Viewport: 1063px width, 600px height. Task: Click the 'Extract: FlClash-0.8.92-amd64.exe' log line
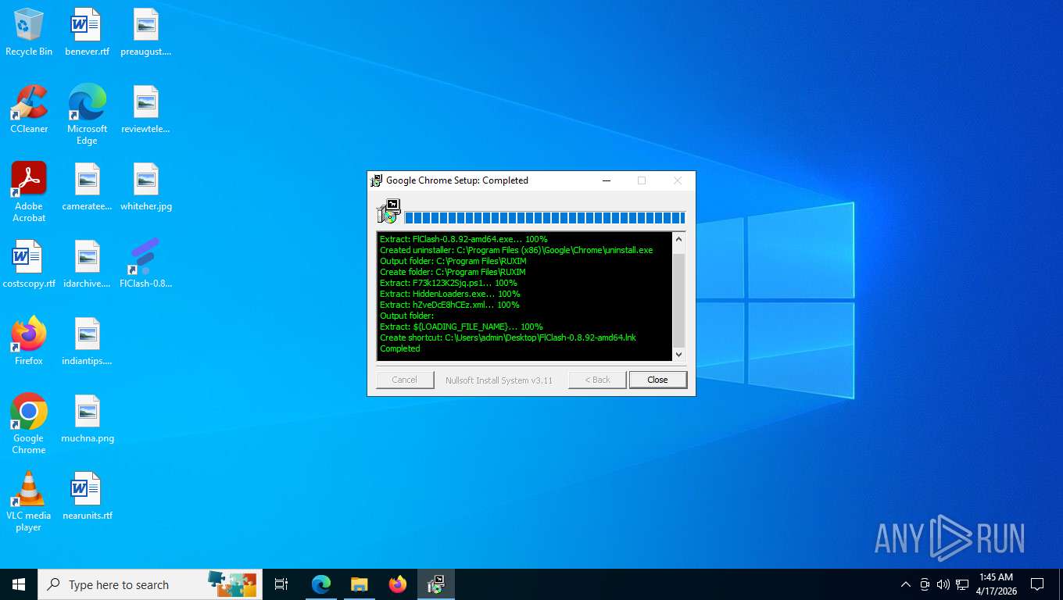pos(463,239)
